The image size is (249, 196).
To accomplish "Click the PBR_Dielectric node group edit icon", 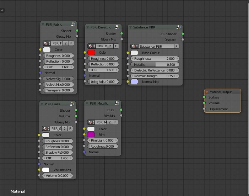I will coord(117,27).
